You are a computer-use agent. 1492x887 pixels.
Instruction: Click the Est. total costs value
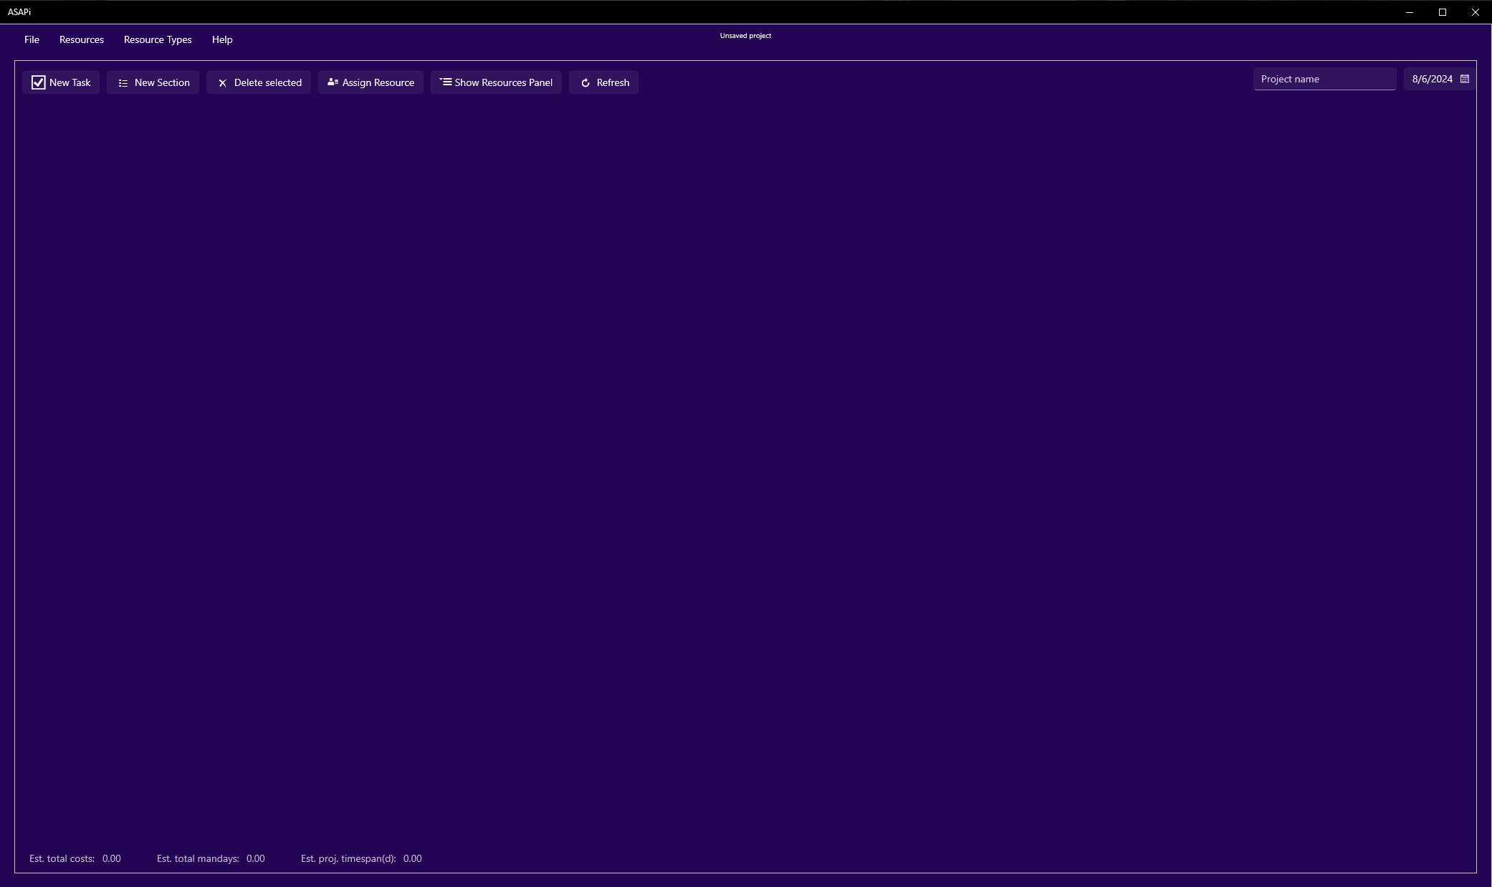click(112, 858)
